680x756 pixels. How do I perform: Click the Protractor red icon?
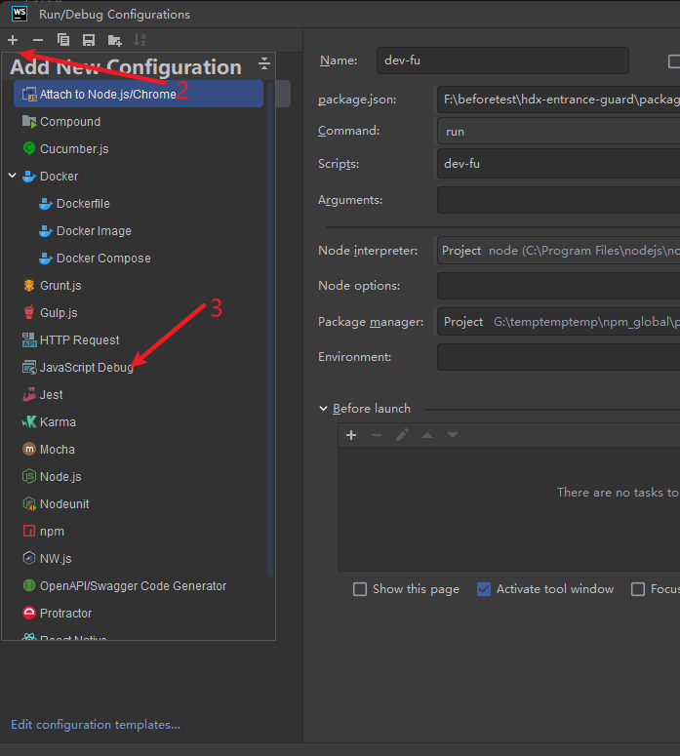[29, 613]
